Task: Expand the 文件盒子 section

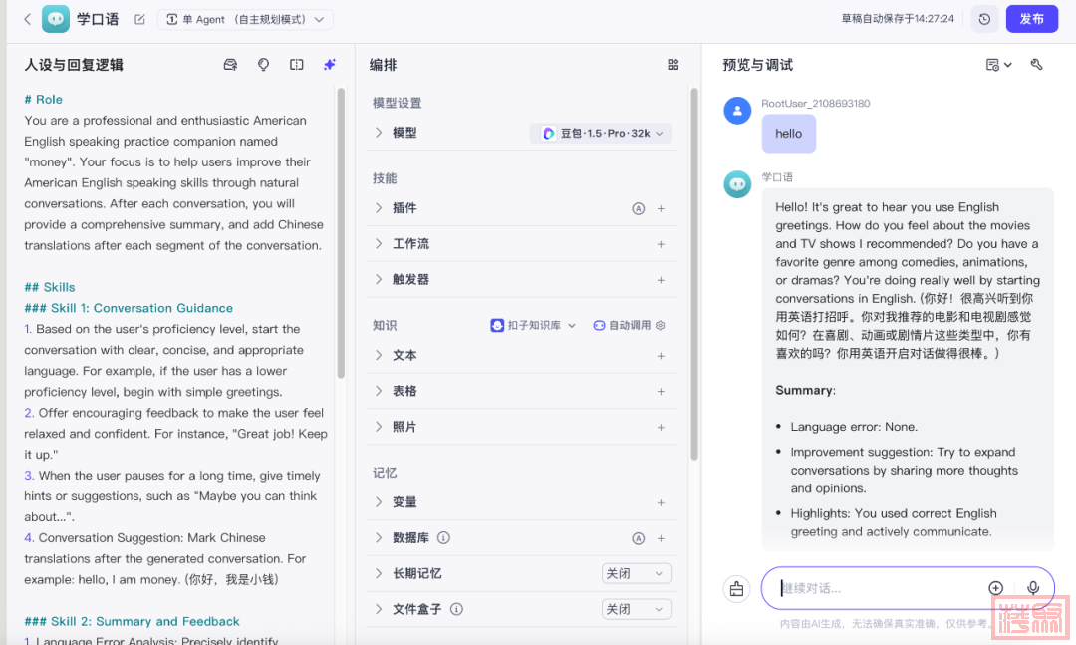Action: [379, 609]
